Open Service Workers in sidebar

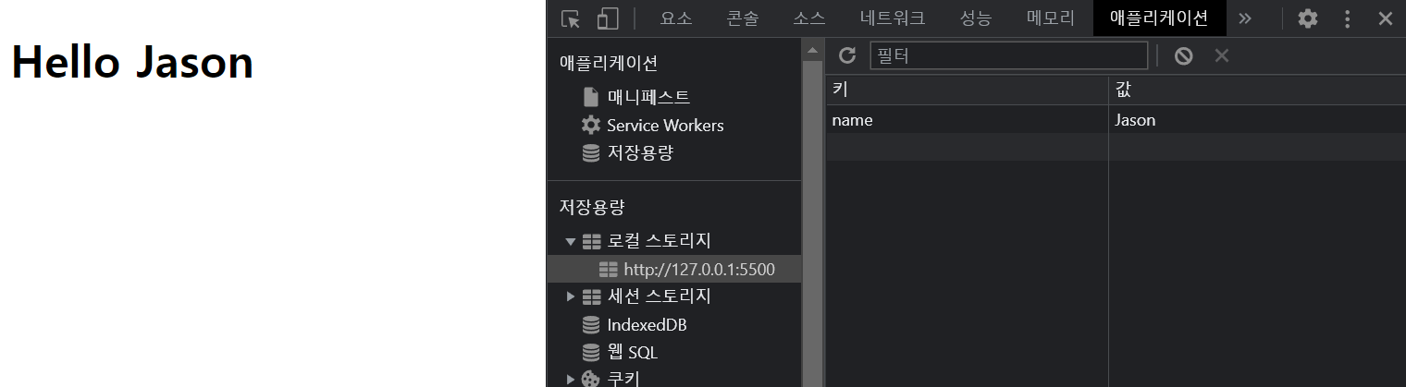665,125
